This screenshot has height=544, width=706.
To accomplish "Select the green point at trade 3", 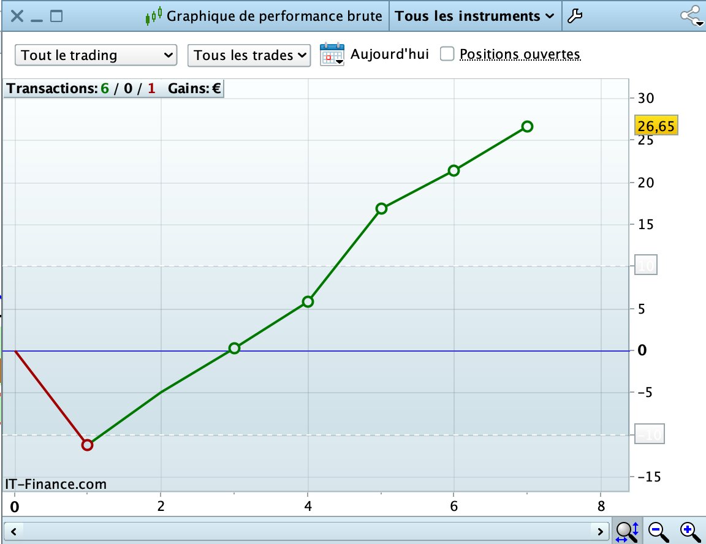I will pos(234,348).
